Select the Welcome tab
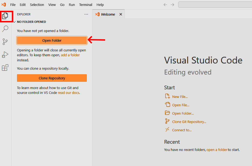This screenshot has width=252, height=166. pos(108,14)
